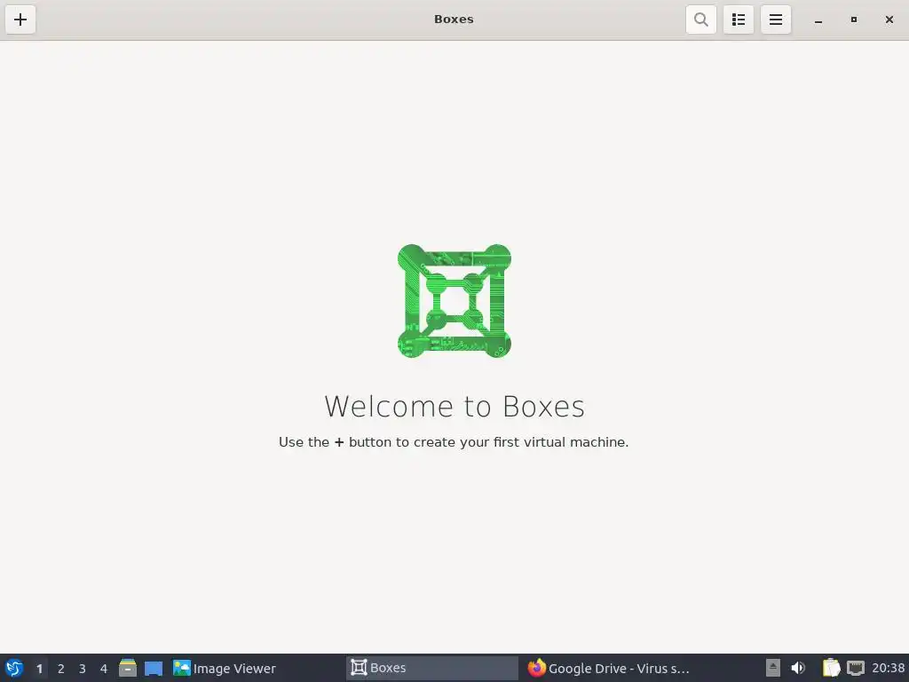Image resolution: width=909 pixels, height=682 pixels.
Task: Open the file manager icon in the taskbar
Action: 128,668
